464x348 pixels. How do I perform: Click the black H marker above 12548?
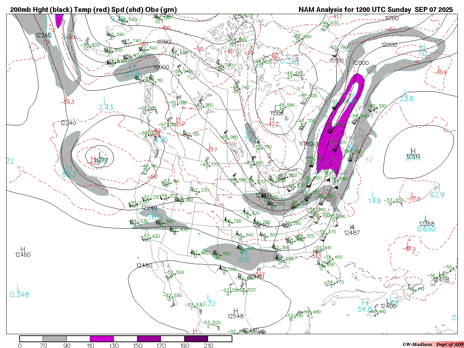click(x=236, y=311)
